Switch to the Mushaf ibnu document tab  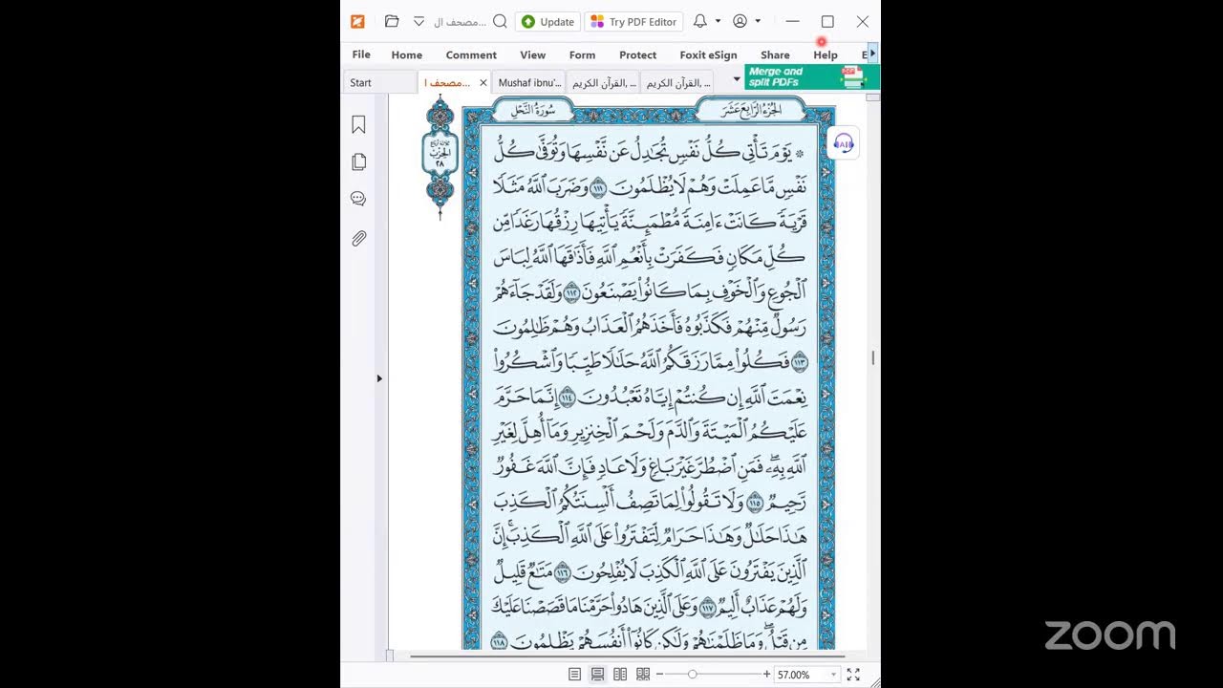pos(529,82)
